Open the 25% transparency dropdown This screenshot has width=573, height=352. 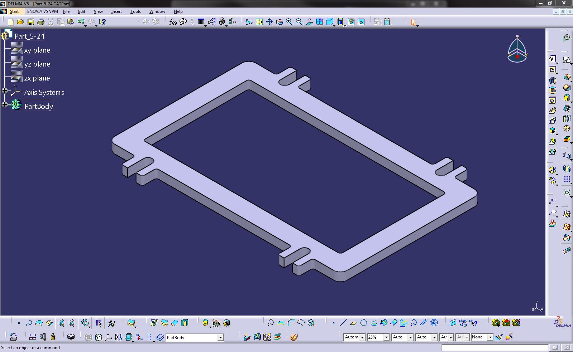pyautogui.click(x=386, y=337)
